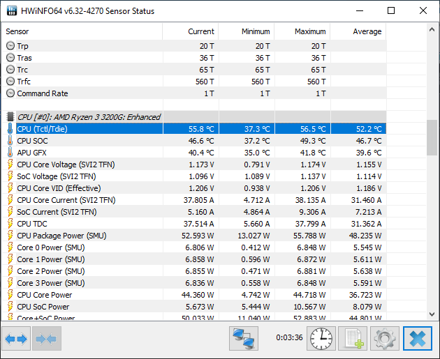Click the lightning icon for CPU TDC
Screen dimensions: 440x359
(x=10, y=224)
